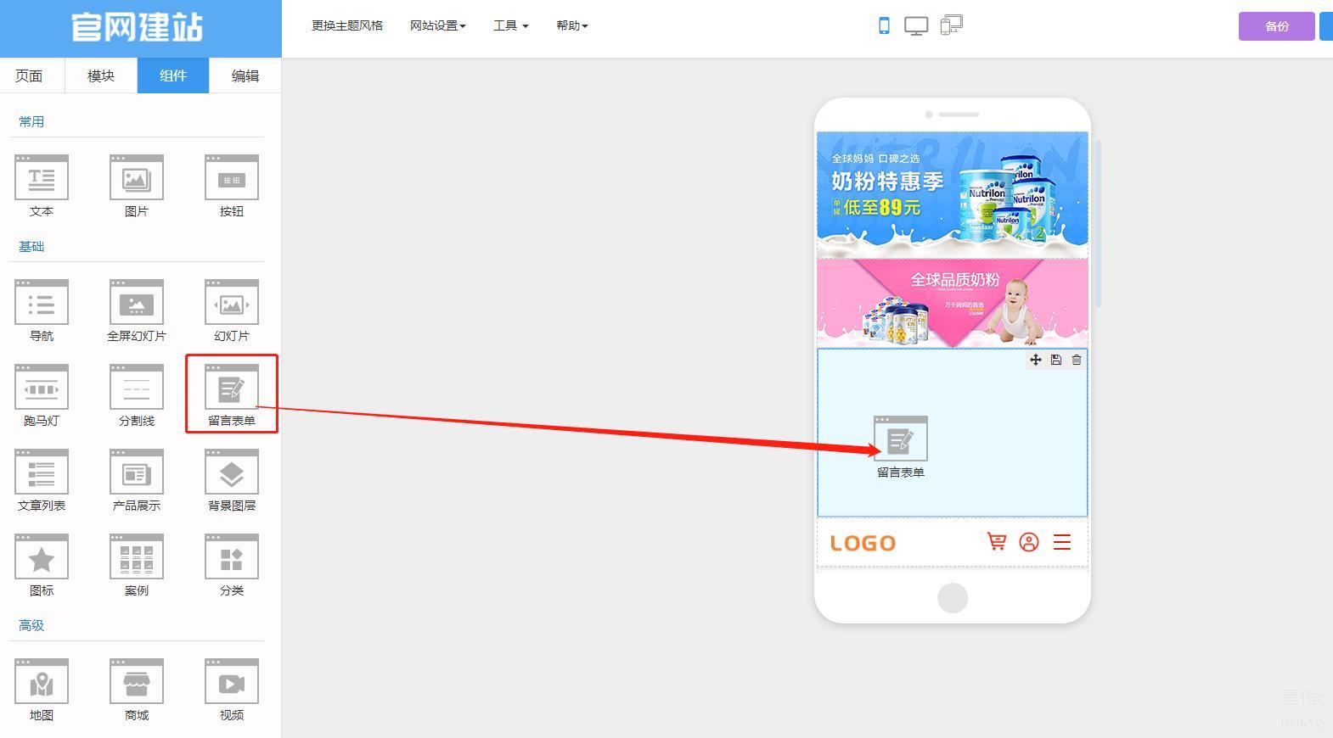Delete the selected block with trash icon
This screenshot has width=1333, height=738.
(x=1076, y=360)
